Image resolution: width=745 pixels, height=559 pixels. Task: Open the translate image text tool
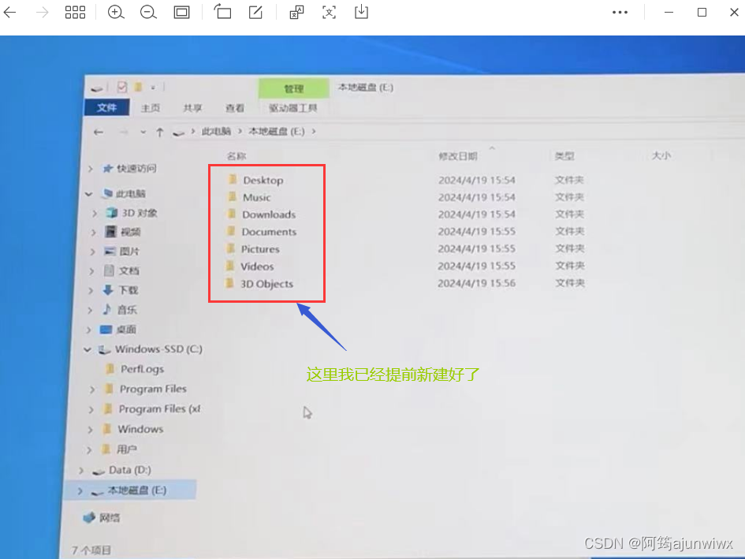tap(296, 13)
